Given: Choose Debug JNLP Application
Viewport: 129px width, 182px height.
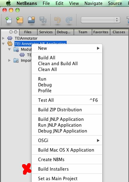Looking at the screenshot, I should [67, 131].
